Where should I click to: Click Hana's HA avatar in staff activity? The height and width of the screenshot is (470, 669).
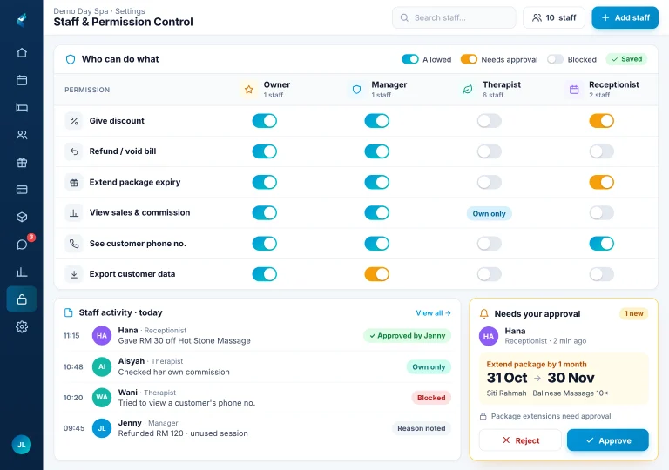102,336
